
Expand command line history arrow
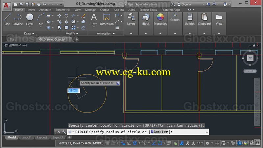pyautogui.click(x=207, y=132)
